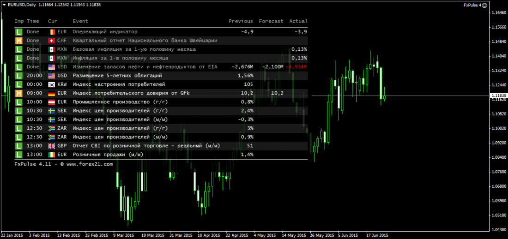Click the 22 Jan 2015 date label

click(12, 235)
